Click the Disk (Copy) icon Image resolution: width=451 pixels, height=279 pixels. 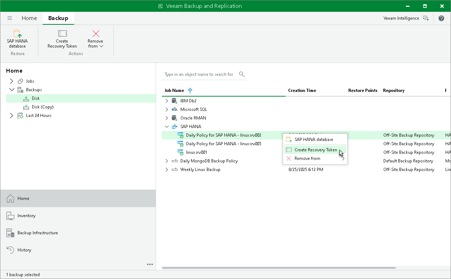(x=26, y=107)
